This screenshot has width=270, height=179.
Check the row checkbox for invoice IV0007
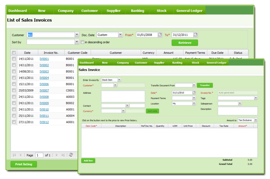[x=13, y=90]
